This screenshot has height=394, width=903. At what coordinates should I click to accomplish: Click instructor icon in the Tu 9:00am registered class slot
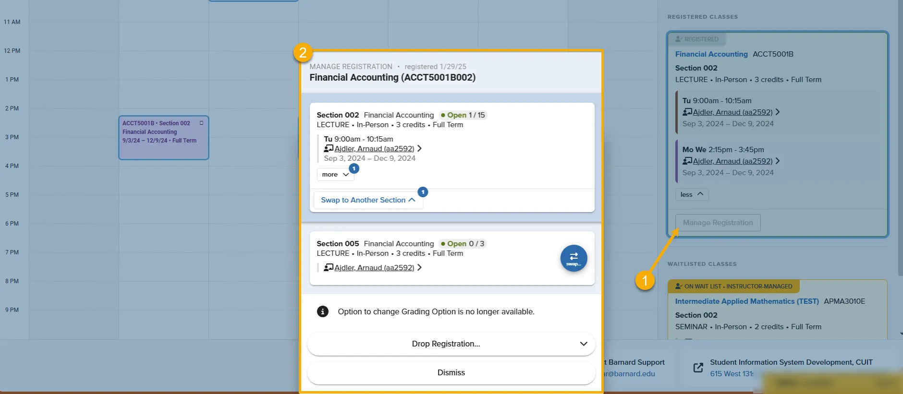tap(687, 112)
